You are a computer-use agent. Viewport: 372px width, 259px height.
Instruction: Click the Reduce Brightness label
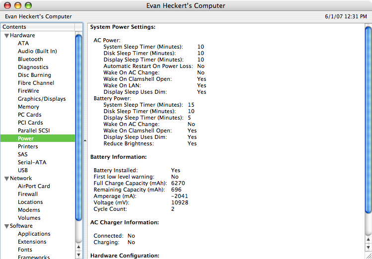click(128, 143)
